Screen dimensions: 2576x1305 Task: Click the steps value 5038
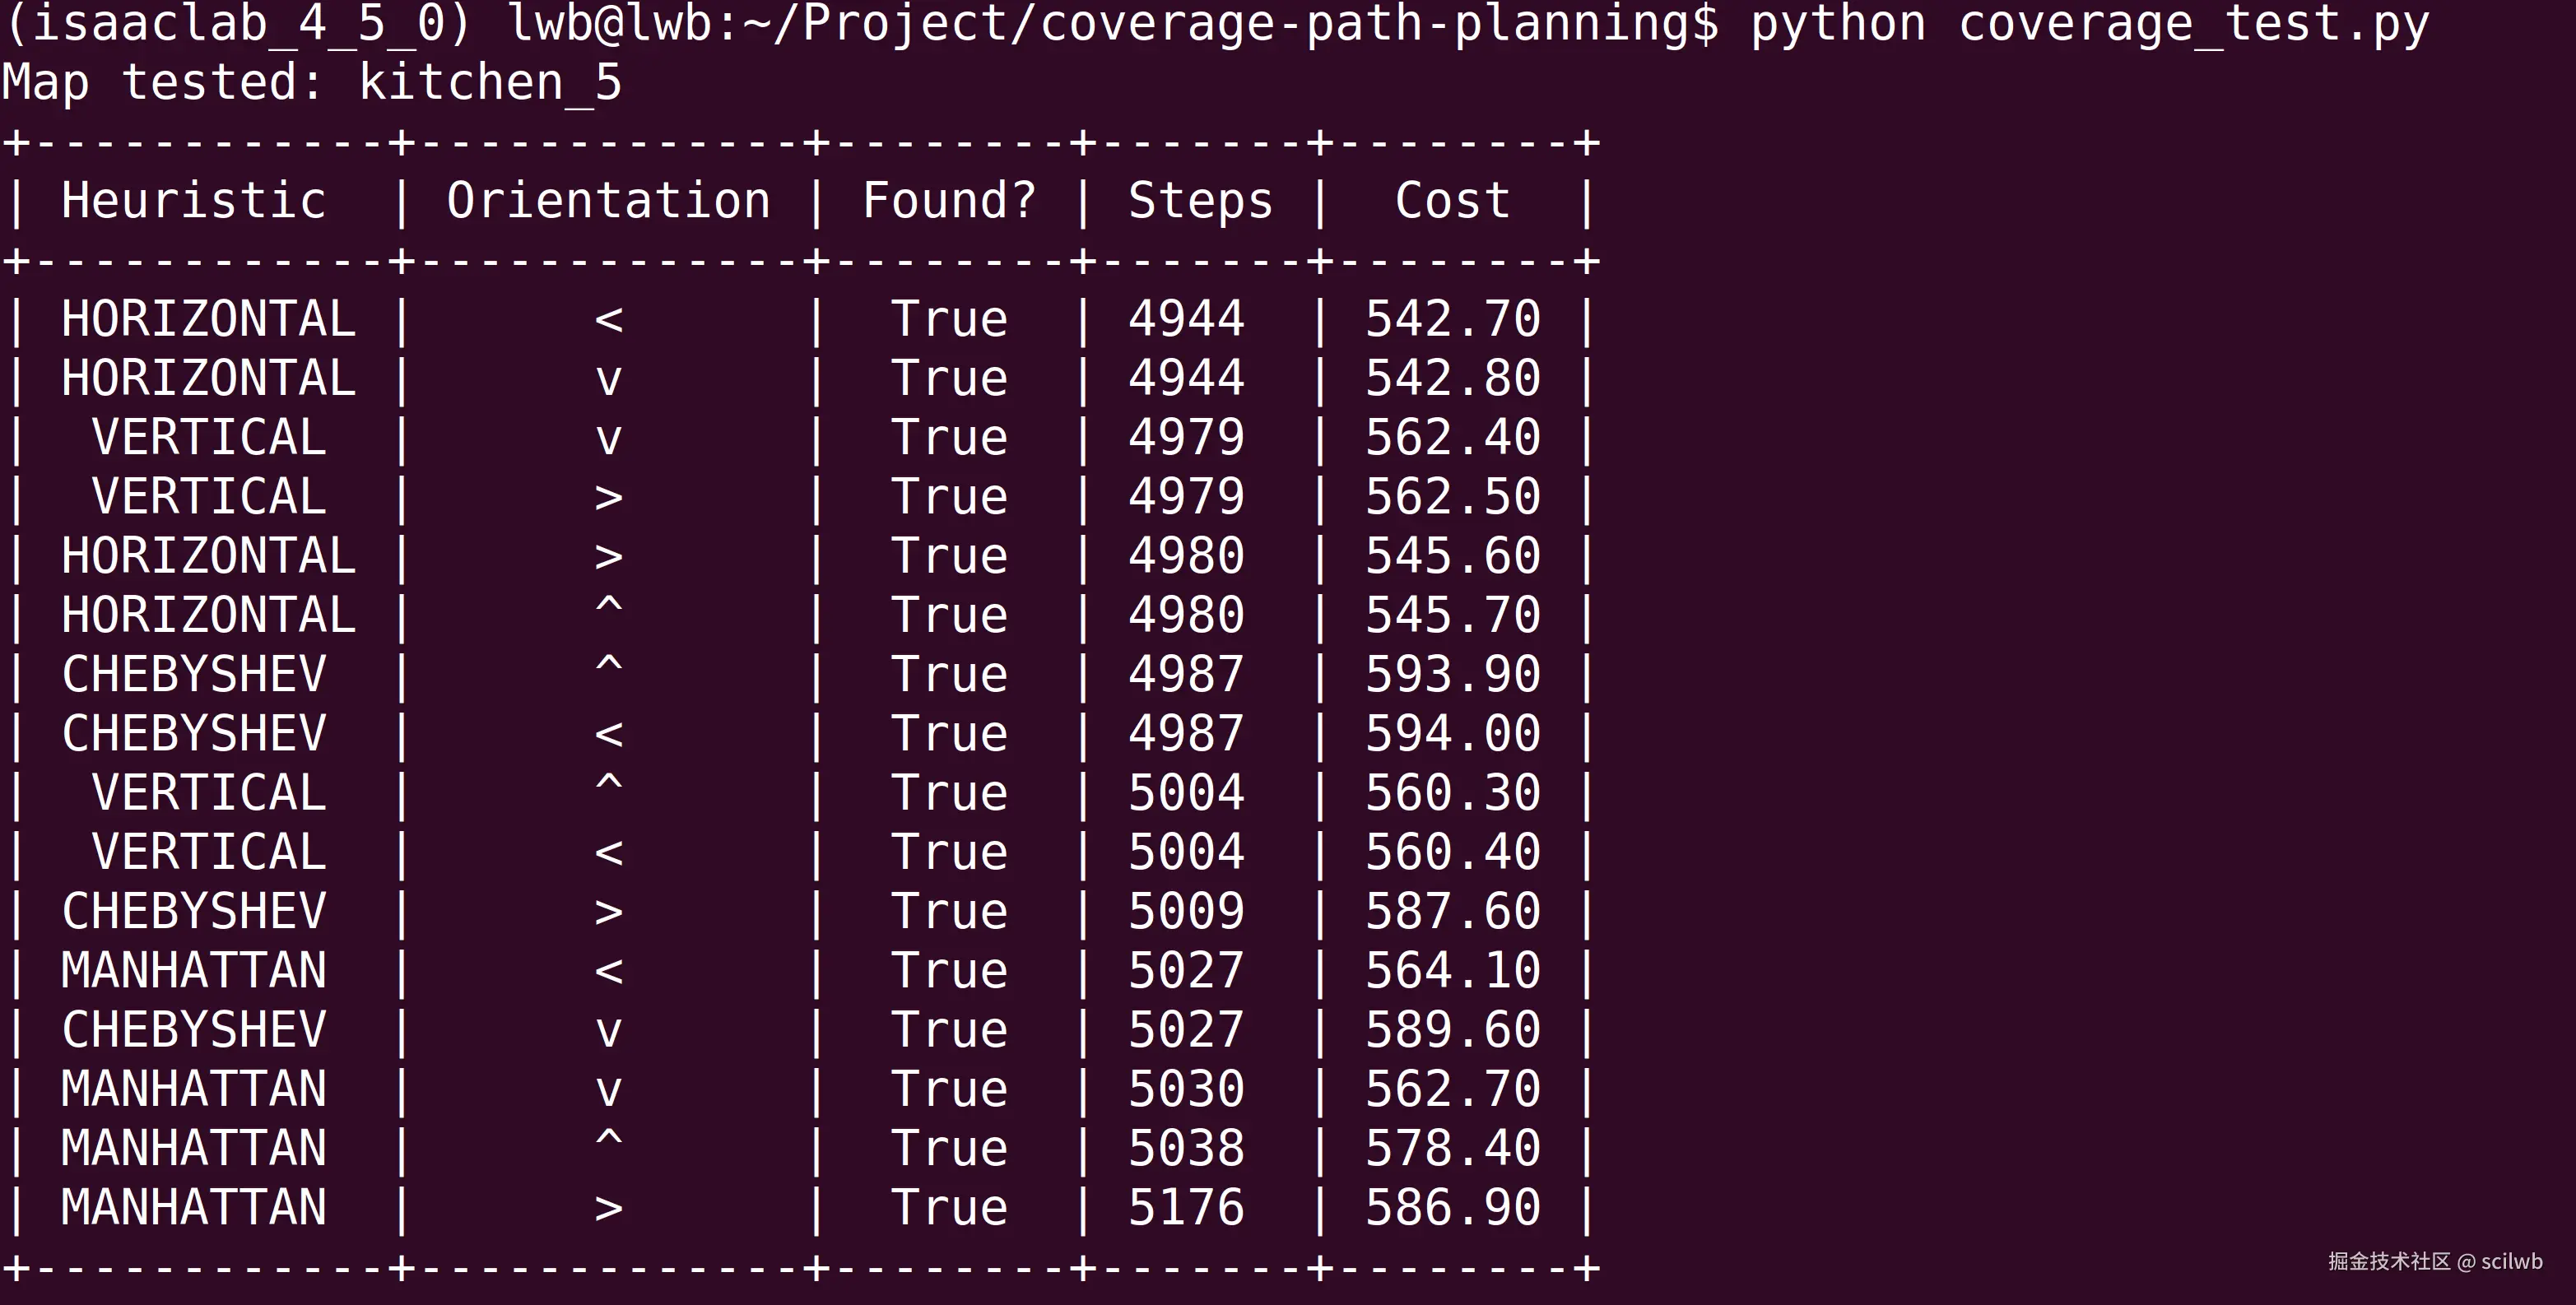[1186, 1148]
